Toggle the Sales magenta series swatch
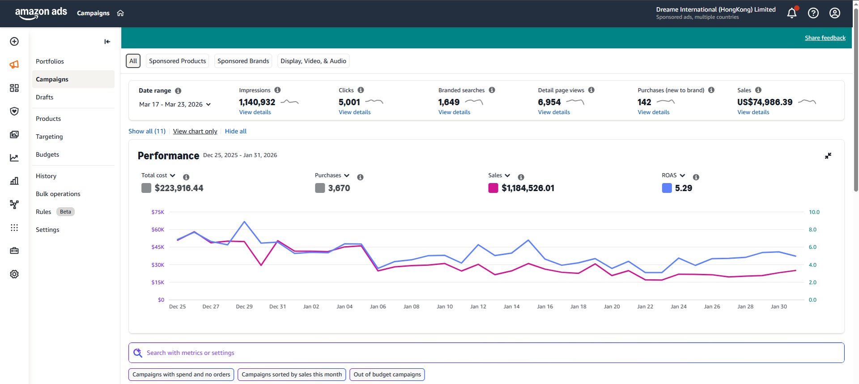The height and width of the screenshot is (384, 859). coord(493,188)
